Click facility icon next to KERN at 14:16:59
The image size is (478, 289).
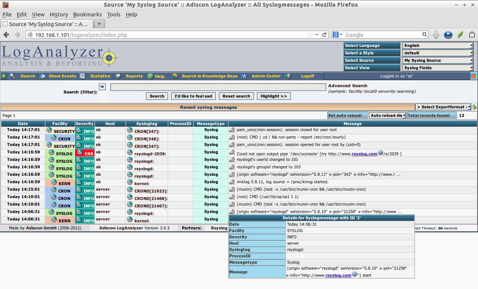54,182
